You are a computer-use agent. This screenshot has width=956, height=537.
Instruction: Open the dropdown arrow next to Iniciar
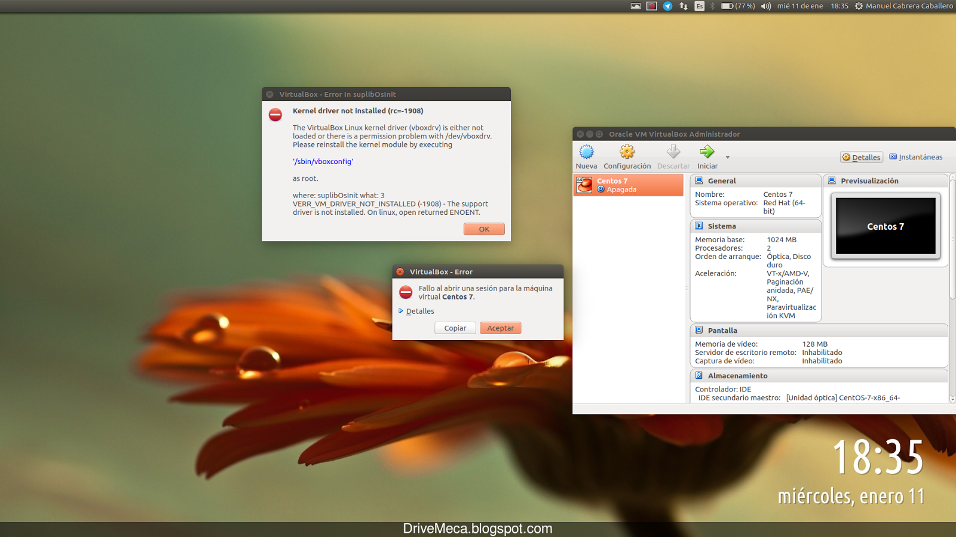click(x=727, y=158)
